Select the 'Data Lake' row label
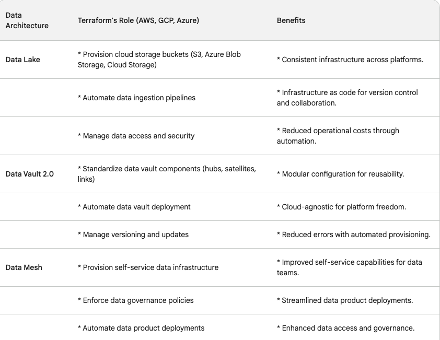 click(x=22, y=60)
